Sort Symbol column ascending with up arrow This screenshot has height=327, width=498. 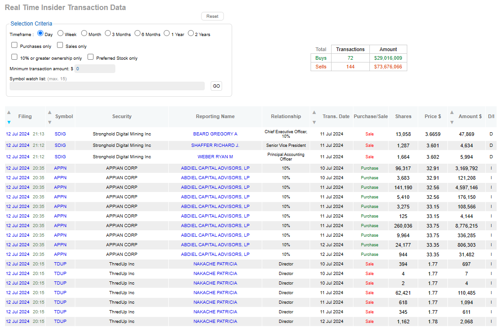(x=50, y=112)
